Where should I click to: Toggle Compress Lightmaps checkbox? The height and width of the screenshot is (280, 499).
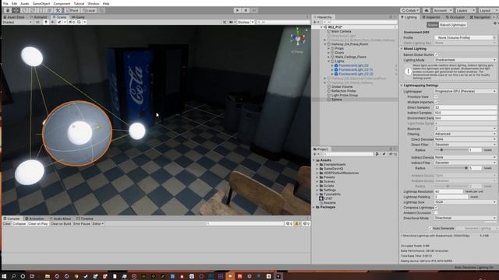pos(436,208)
